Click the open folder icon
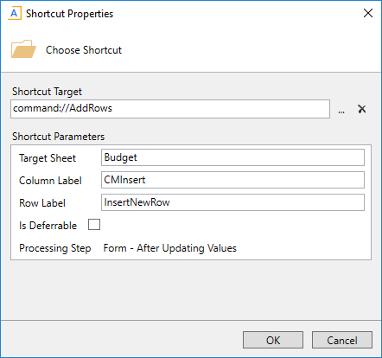The height and width of the screenshot is (358, 382). pyautogui.click(x=23, y=49)
